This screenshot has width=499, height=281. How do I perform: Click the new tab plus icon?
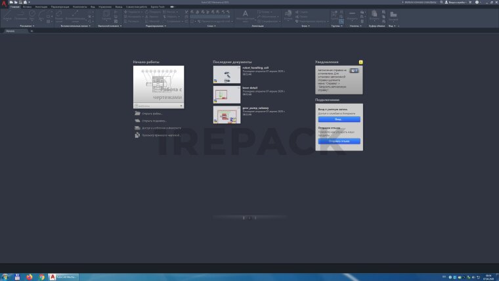point(32,31)
